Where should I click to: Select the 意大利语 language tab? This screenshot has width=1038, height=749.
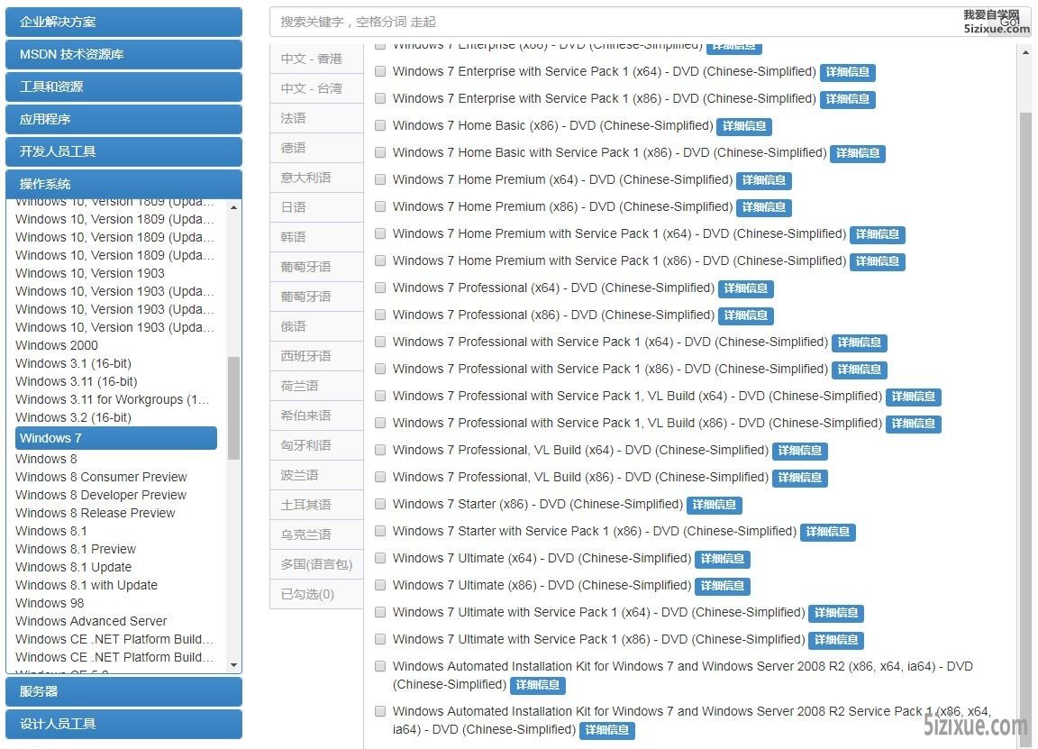pyautogui.click(x=316, y=178)
